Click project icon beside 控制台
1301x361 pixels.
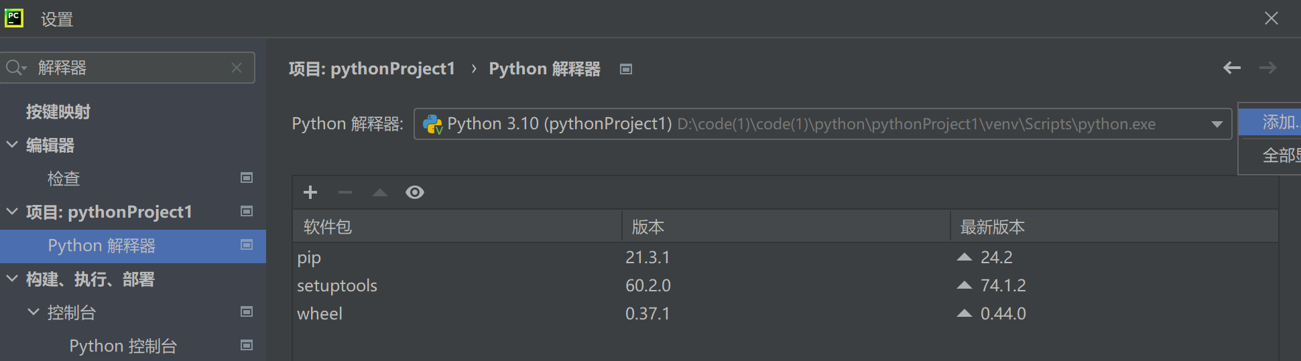pyautogui.click(x=247, y=312)
